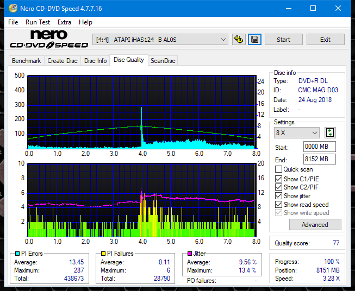
Task: Click the Exit button
Action: [325, 40]
